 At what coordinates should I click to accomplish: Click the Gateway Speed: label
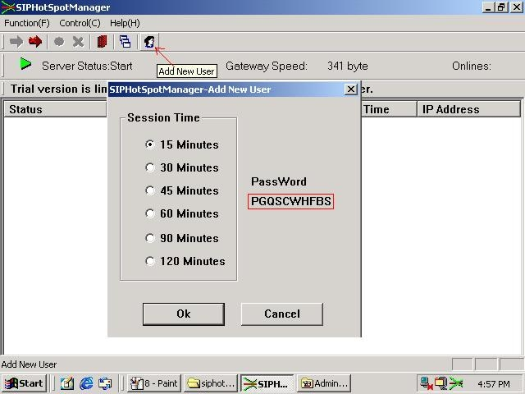tap(266, 66)
